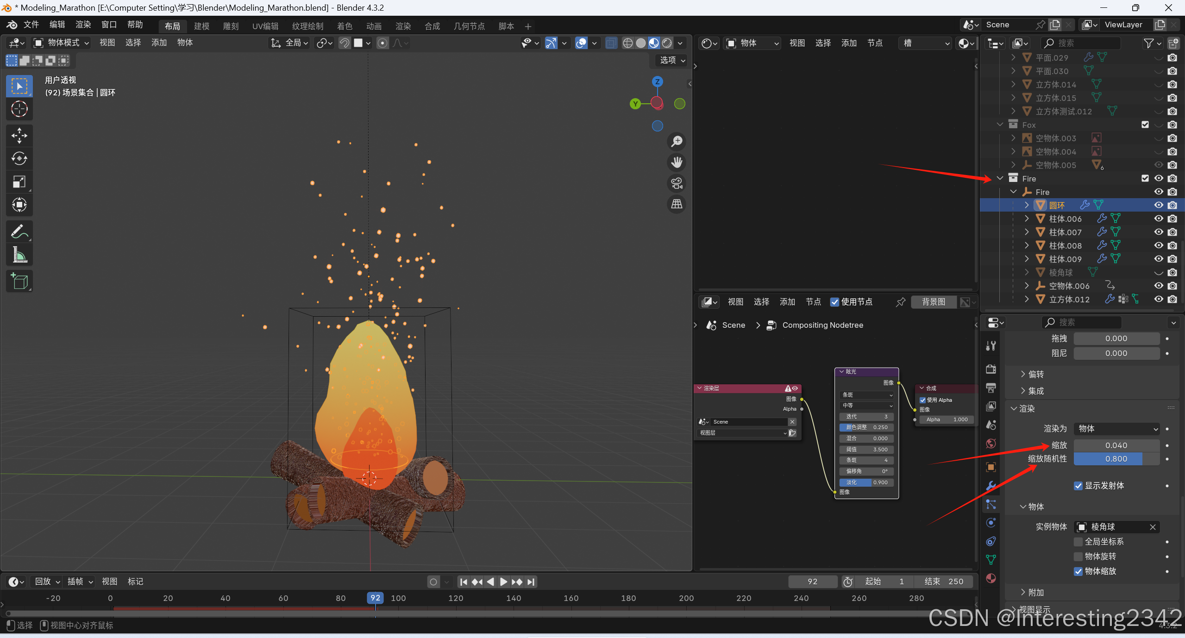Click the play animation button

click(x=503, y=582)
